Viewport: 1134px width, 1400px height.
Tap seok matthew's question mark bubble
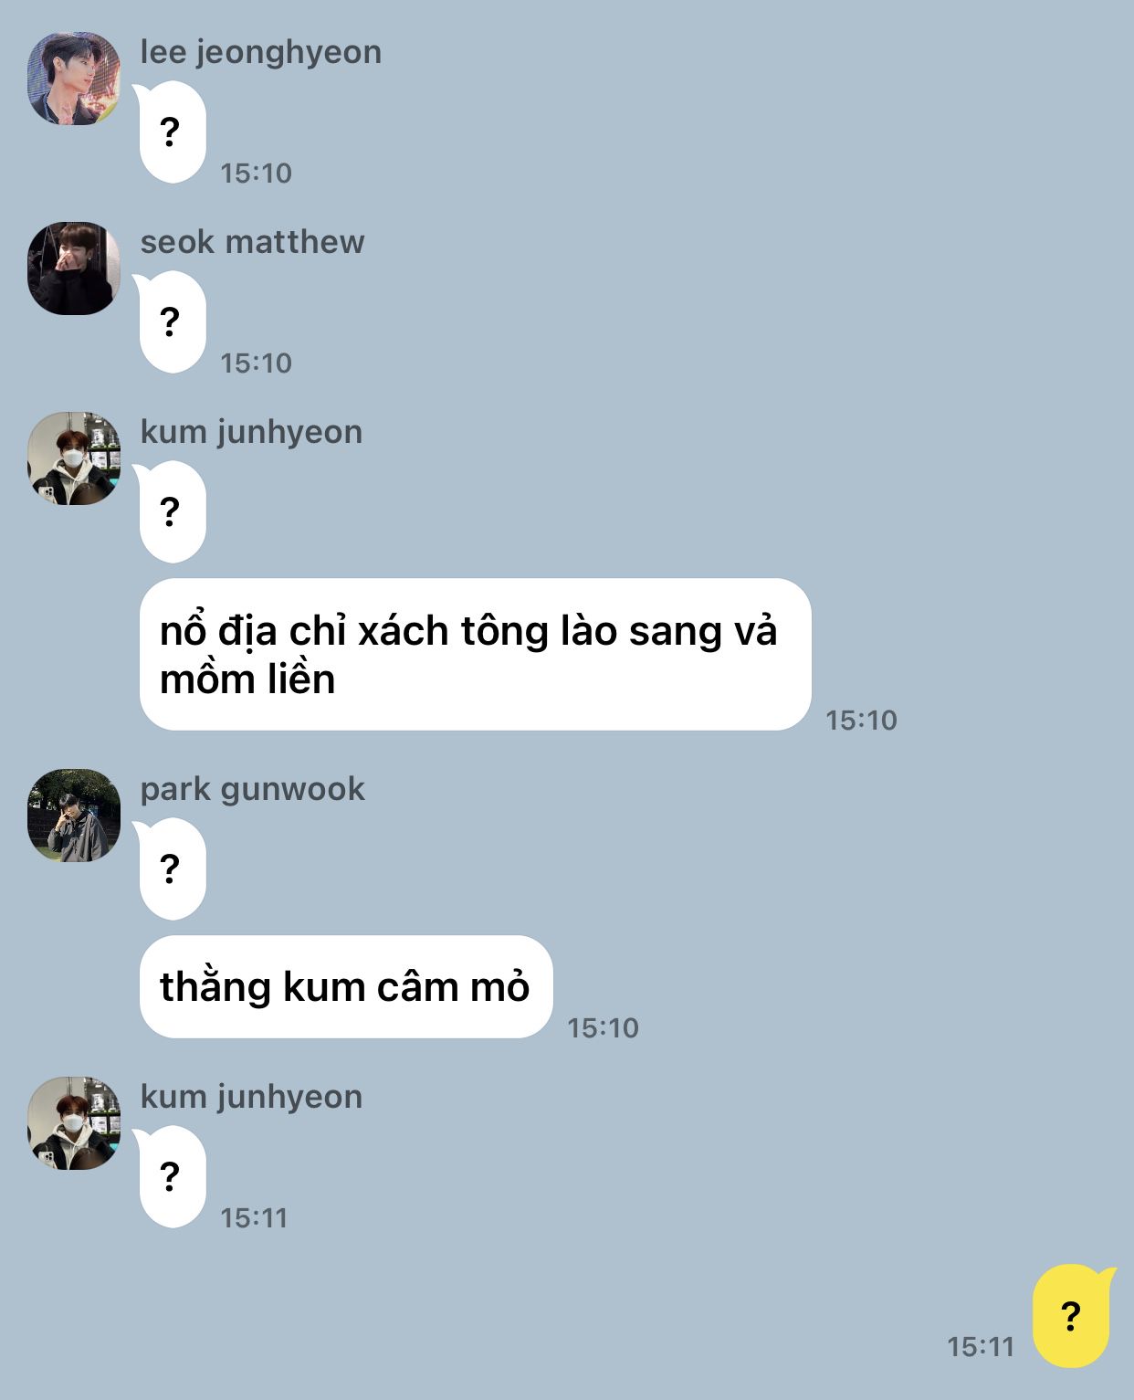pyautogui.click(x=171, y=322)
